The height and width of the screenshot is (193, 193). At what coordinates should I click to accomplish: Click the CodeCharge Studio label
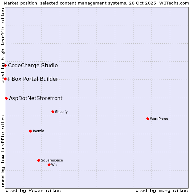(33, 66)
